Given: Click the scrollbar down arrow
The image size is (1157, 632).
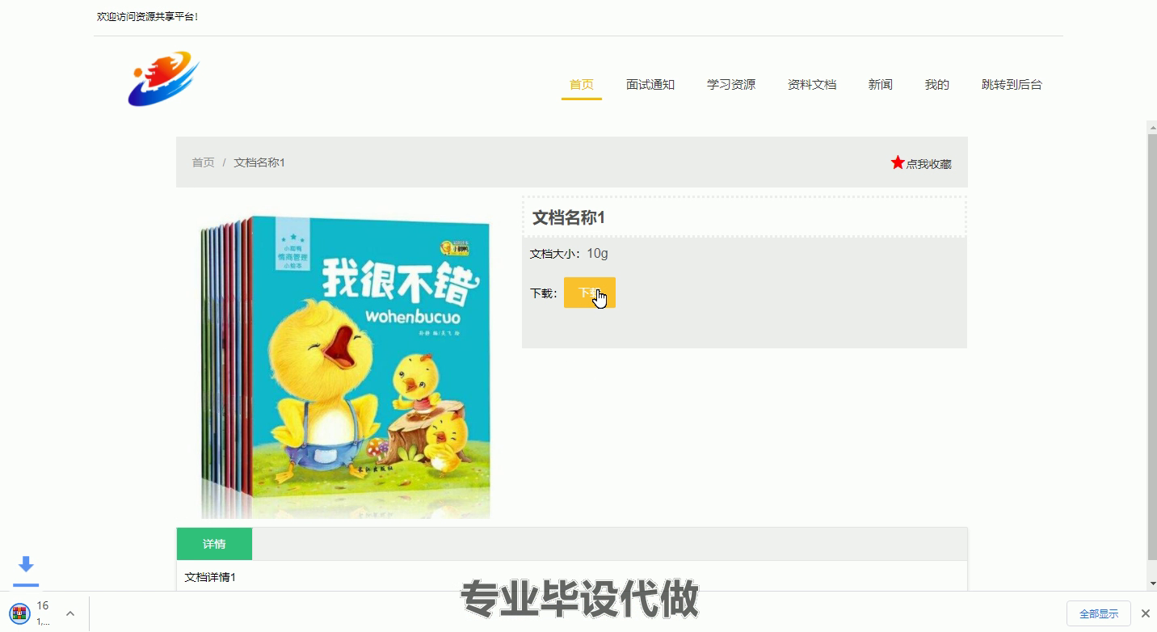Looking at the screenshot, I should pyautogui.click(x=1152, y=584).
